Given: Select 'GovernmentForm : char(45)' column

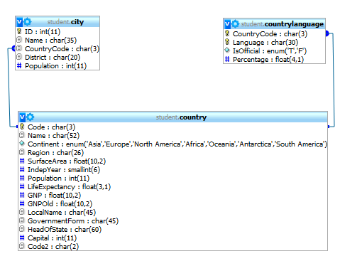Looking at the screenshot, I should 73,221.
